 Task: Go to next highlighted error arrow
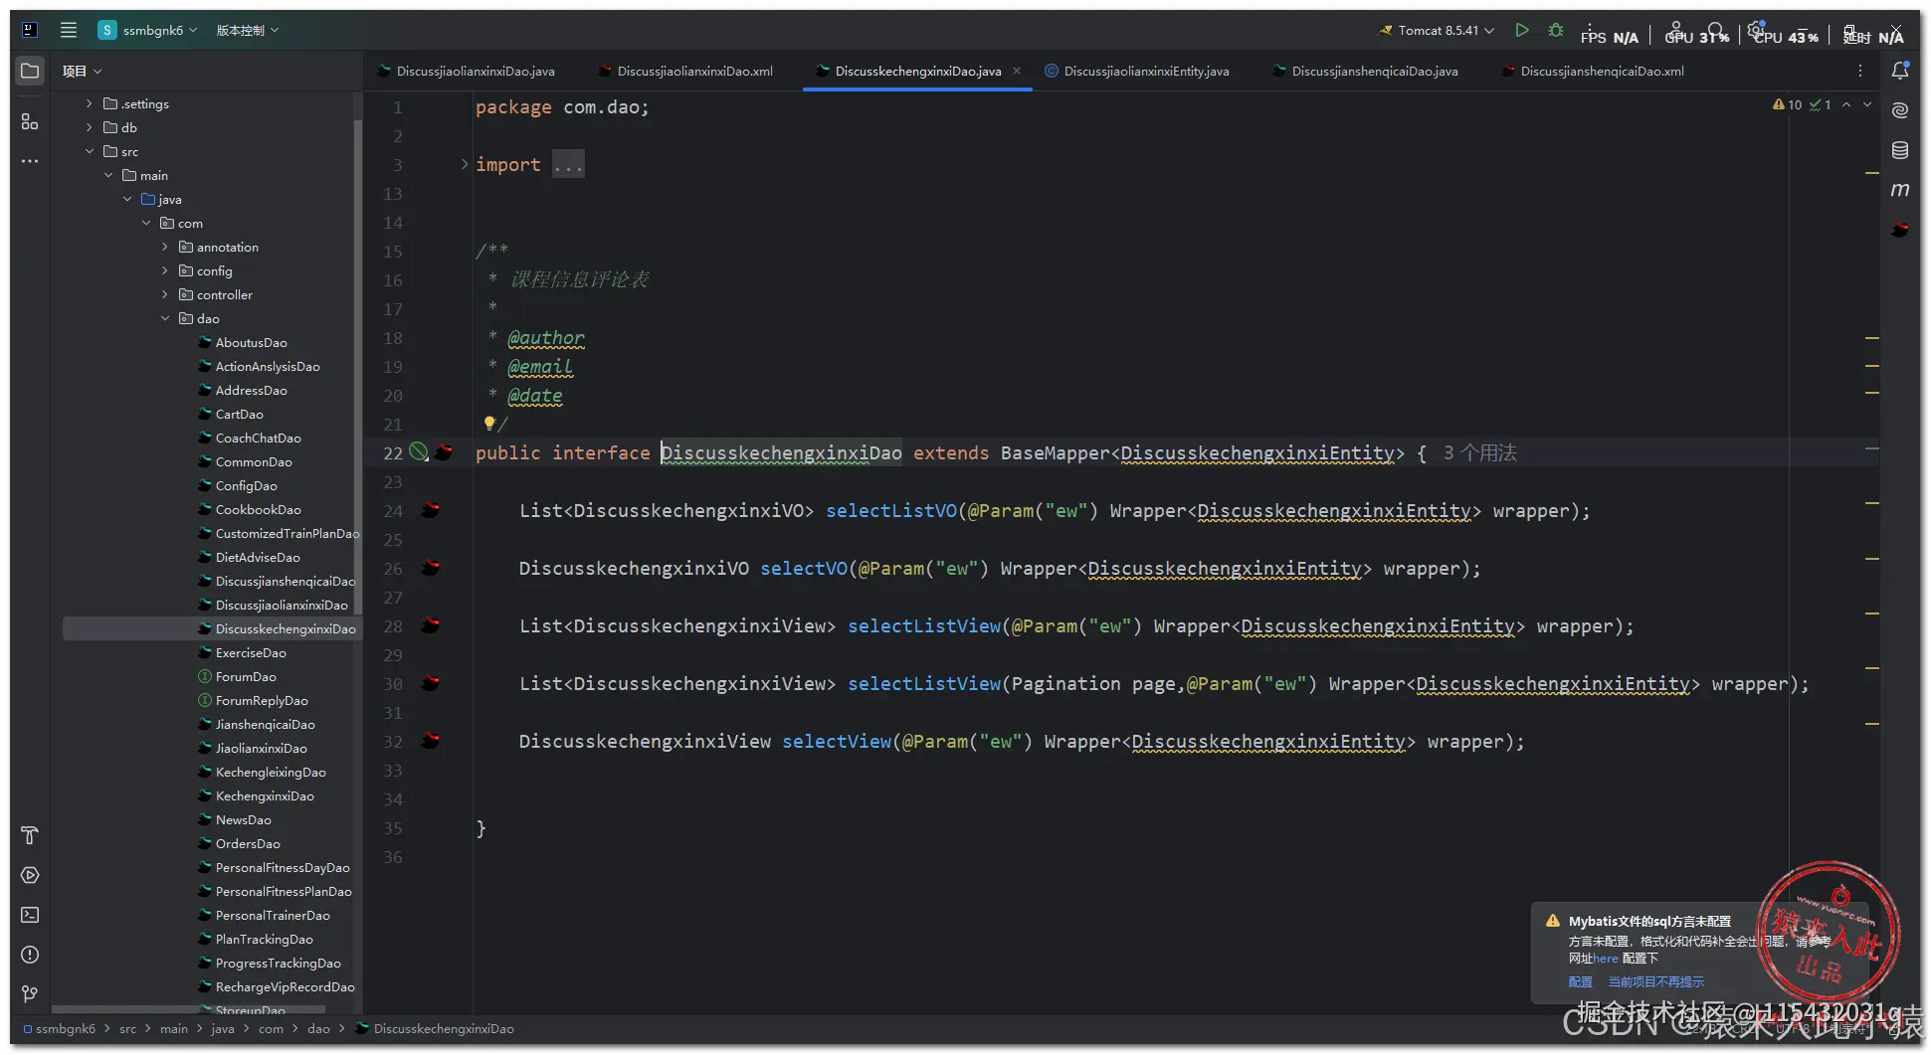[1867, 104]
